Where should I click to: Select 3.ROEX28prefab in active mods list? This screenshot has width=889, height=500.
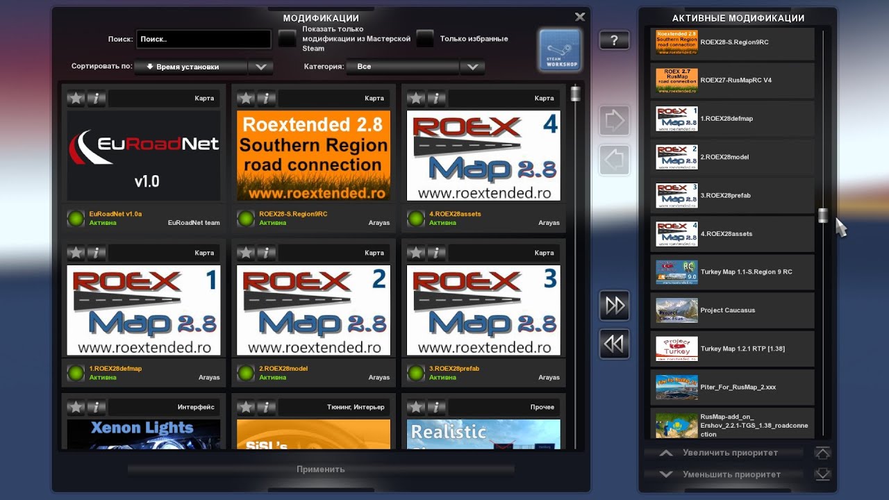[732, 195]
